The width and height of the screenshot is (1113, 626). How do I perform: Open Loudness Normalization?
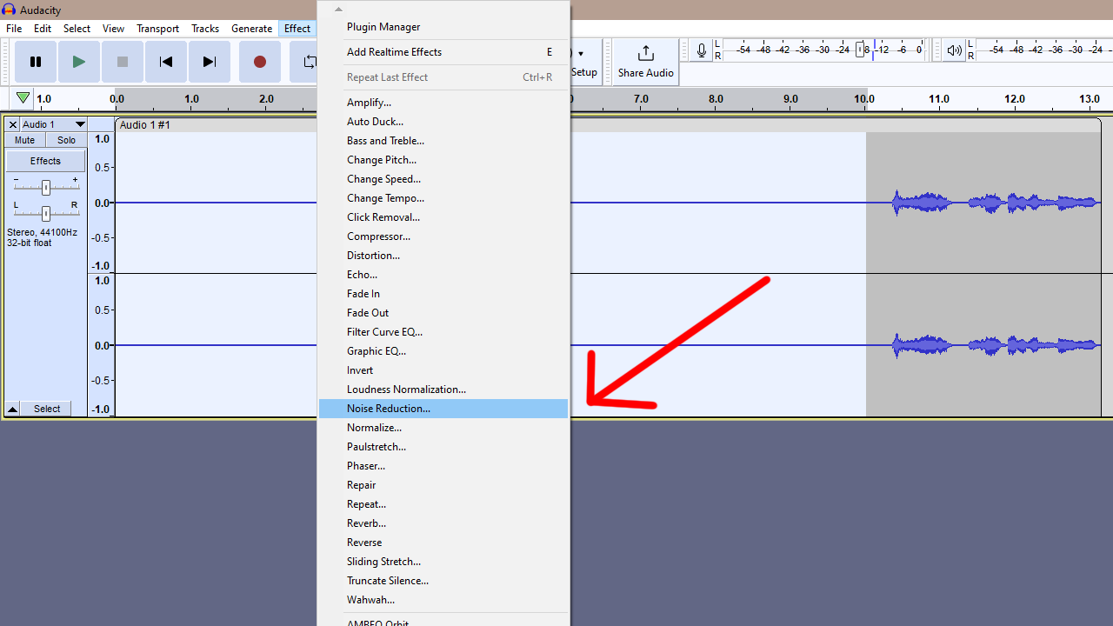click(443, 390)
